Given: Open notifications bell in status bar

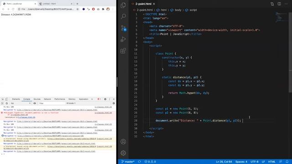Looking at the screenshot, I should (287, 162).
